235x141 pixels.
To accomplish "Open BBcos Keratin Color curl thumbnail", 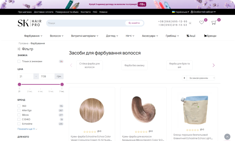I will tap(143, 110).
